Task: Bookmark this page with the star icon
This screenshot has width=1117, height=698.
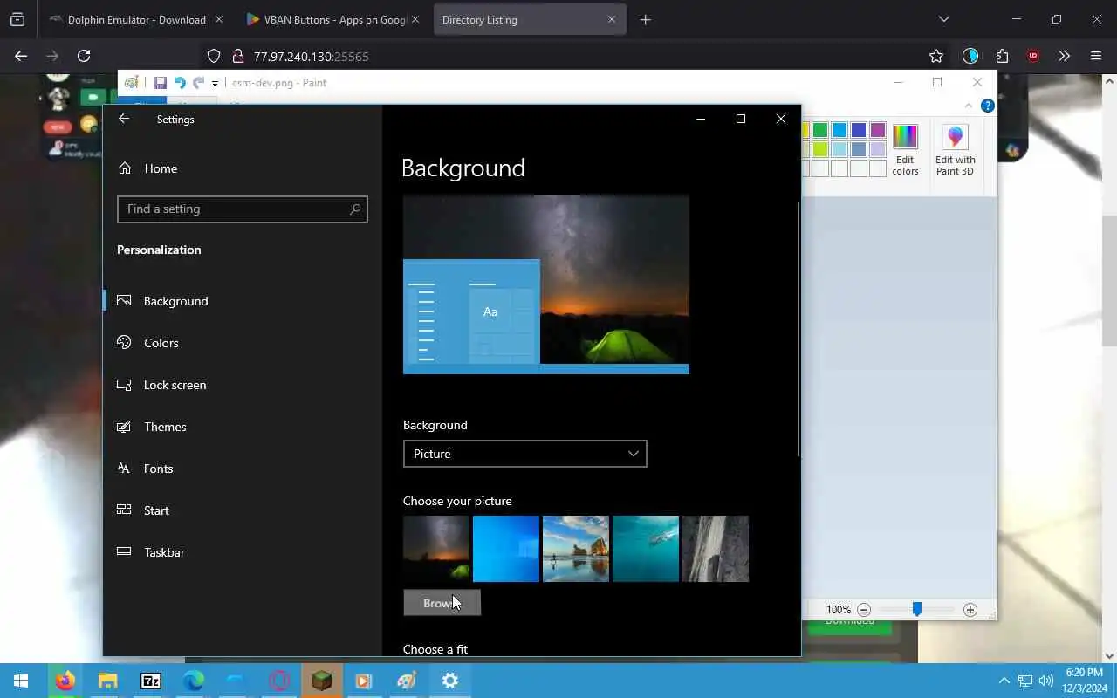Action: click(x=936, y=56)
